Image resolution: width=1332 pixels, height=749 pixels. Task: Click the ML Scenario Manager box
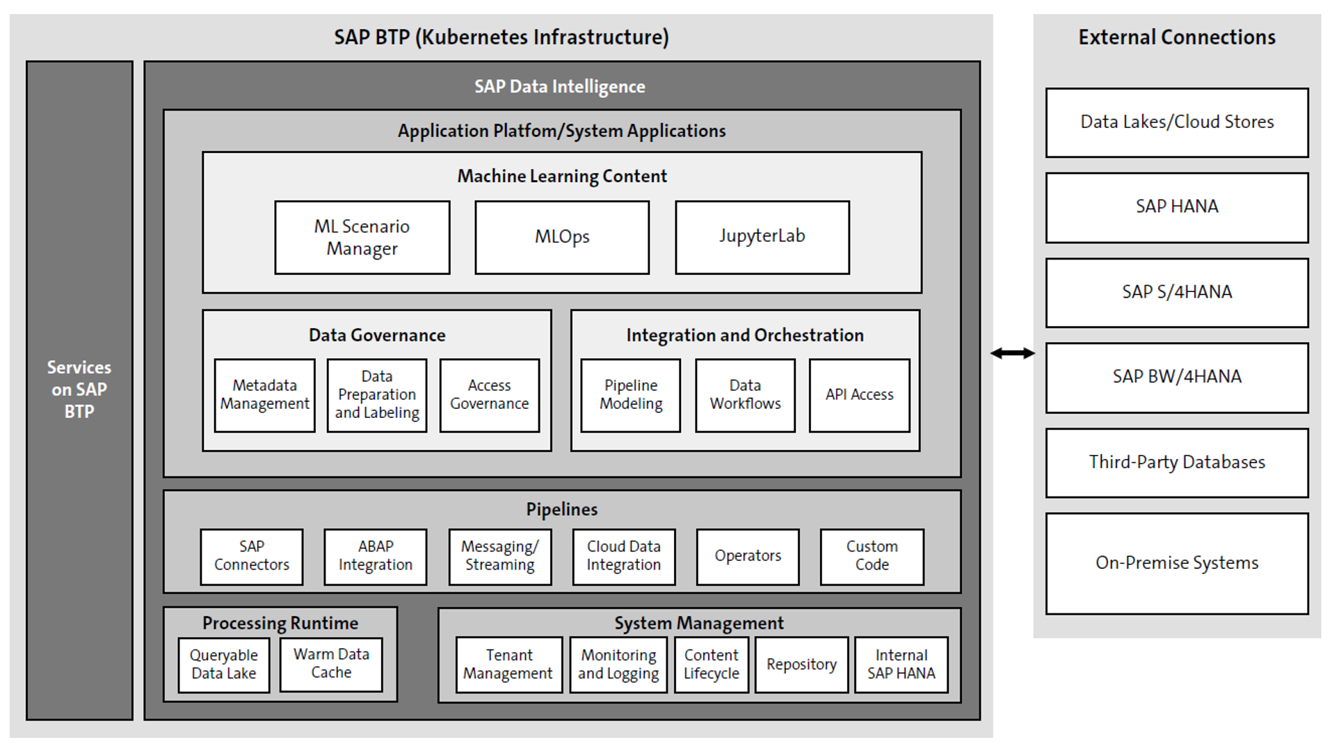[362, 237]
